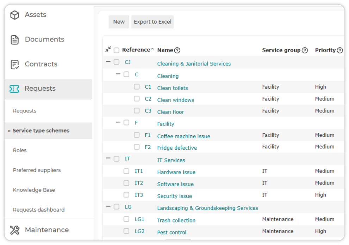This screenshot has height=245, width=349.
Task: Collapse the CJ Cleaning & Janitorial Services group
Action: pyautogui.click(x=108, y=62)
